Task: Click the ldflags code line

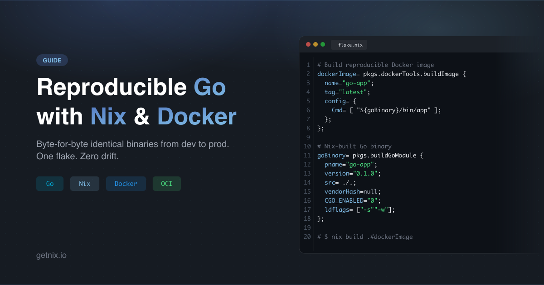Action: pyautogui.click(x=360, y=209)
